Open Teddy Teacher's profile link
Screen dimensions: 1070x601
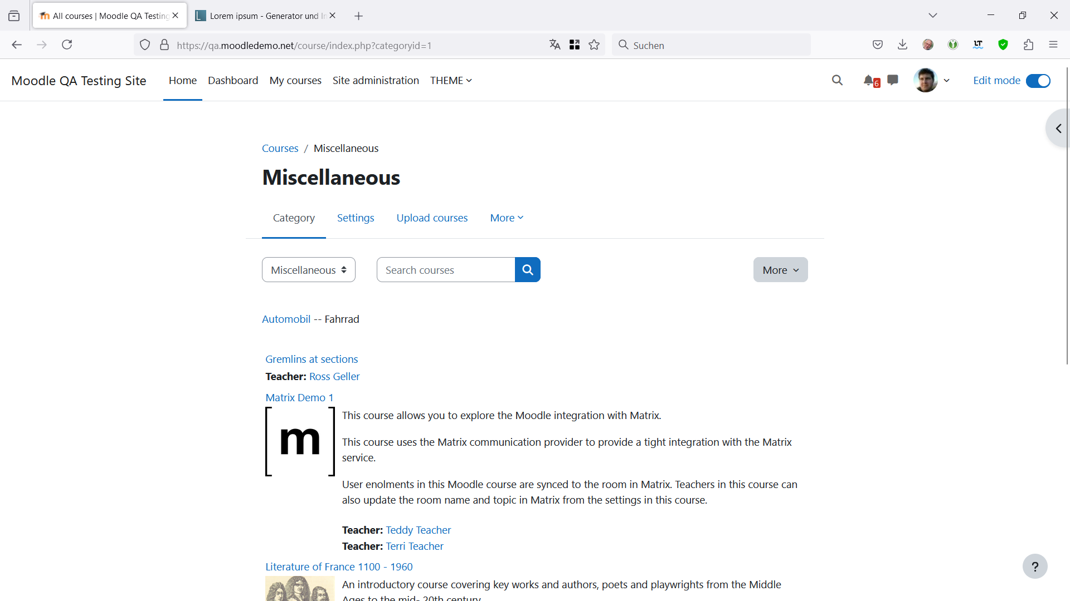pos(419,530)
